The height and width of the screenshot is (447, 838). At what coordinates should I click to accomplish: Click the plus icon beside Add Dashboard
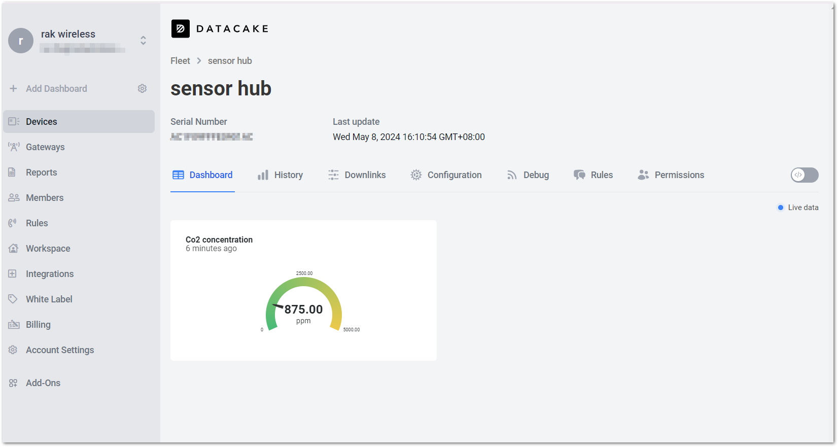click(x=13, y=88)
